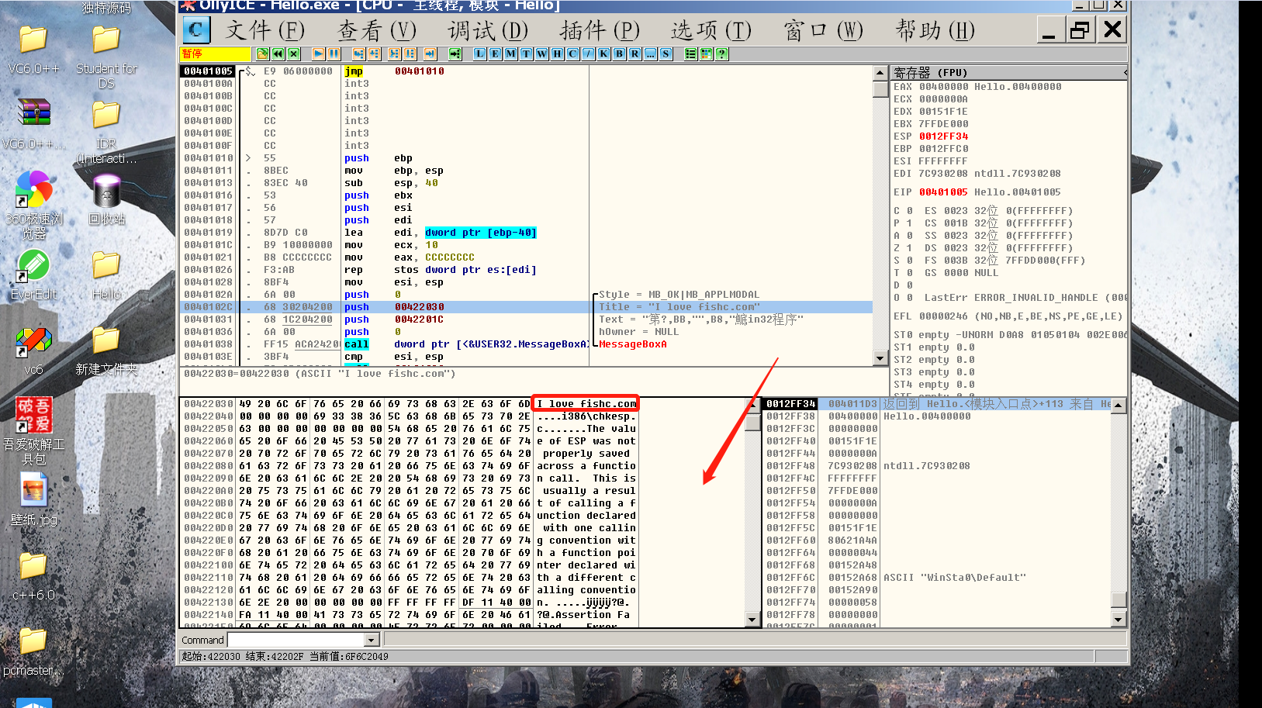Click the EIP register value 00401005
This screenshot has width=1262, height=708.
[x=943, y=192]
